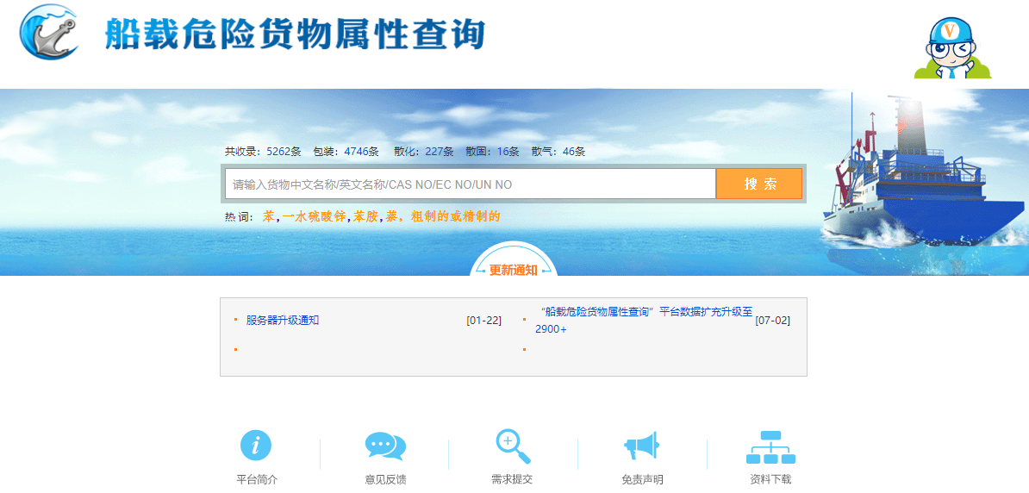Open the 平台数据扩充升级至2900+ notice
The height and width of the screenshot is (493, 1029).
pyautogui.click(x=642, y=320)
